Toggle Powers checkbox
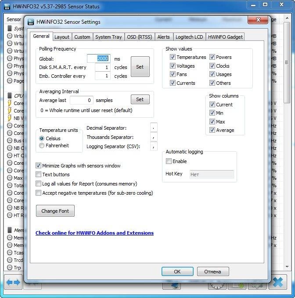 pyautogui.click(x=212, y=57)
